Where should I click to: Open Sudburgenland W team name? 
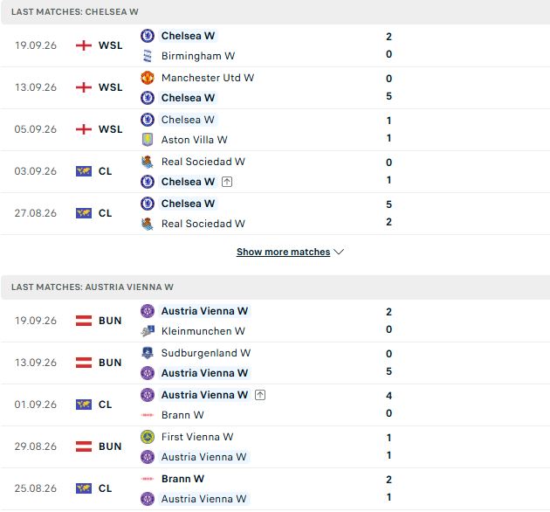[206, 353]
